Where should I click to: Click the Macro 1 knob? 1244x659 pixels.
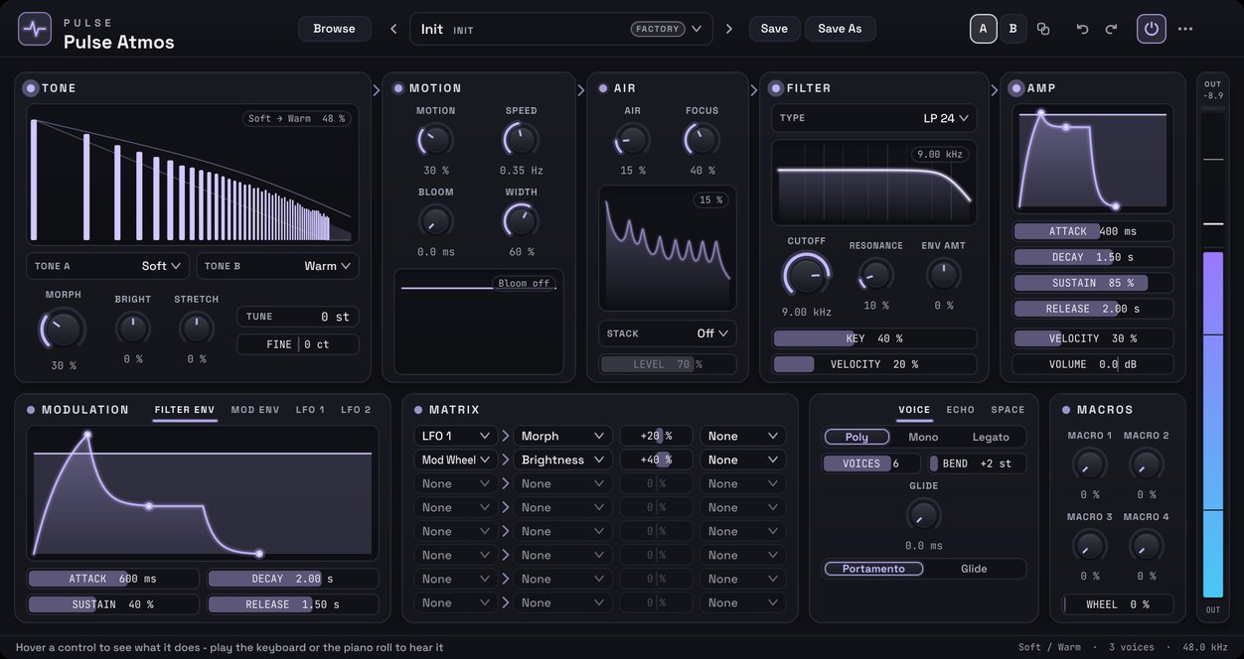[1090, 463]
